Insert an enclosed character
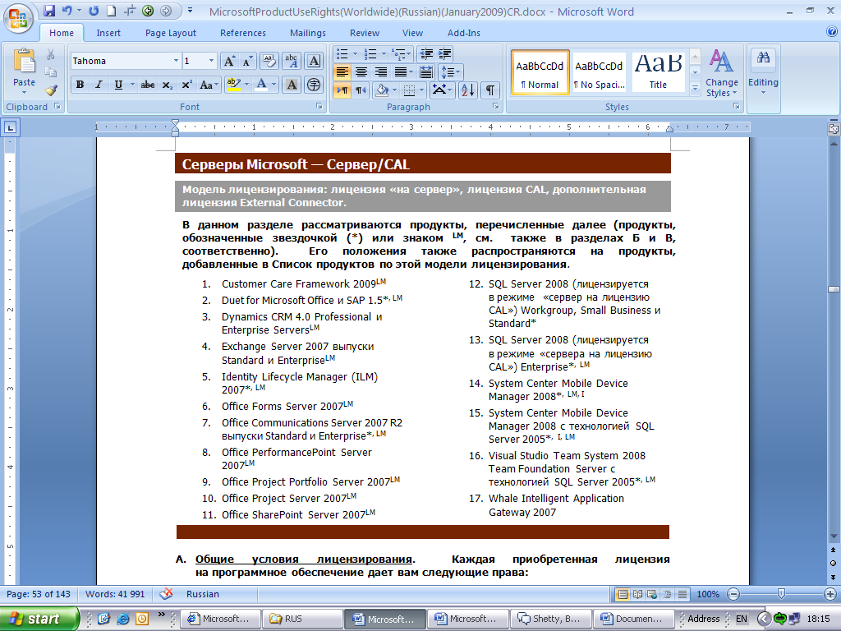Image resolution: width=841 pixels, height=631 pixels. (x=315, y=85)
